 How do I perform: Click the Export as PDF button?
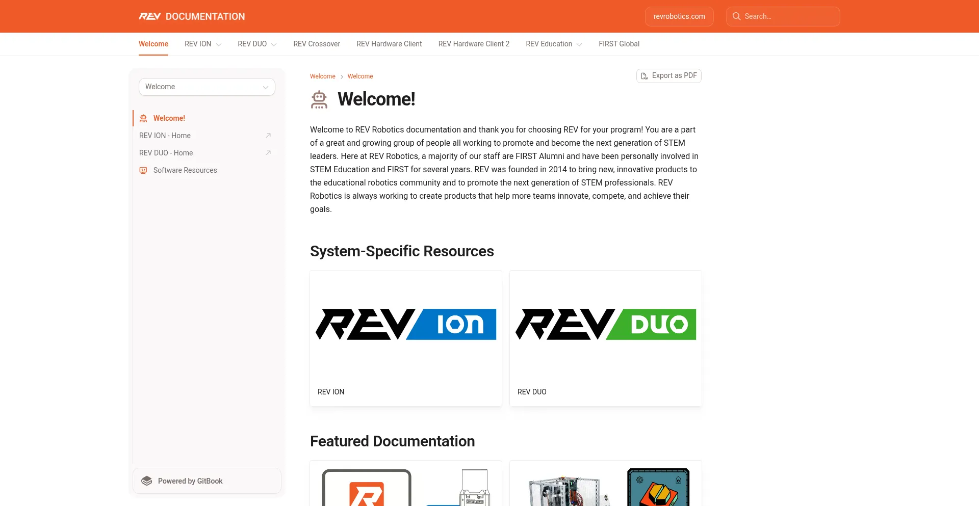[x=669, y=75]
